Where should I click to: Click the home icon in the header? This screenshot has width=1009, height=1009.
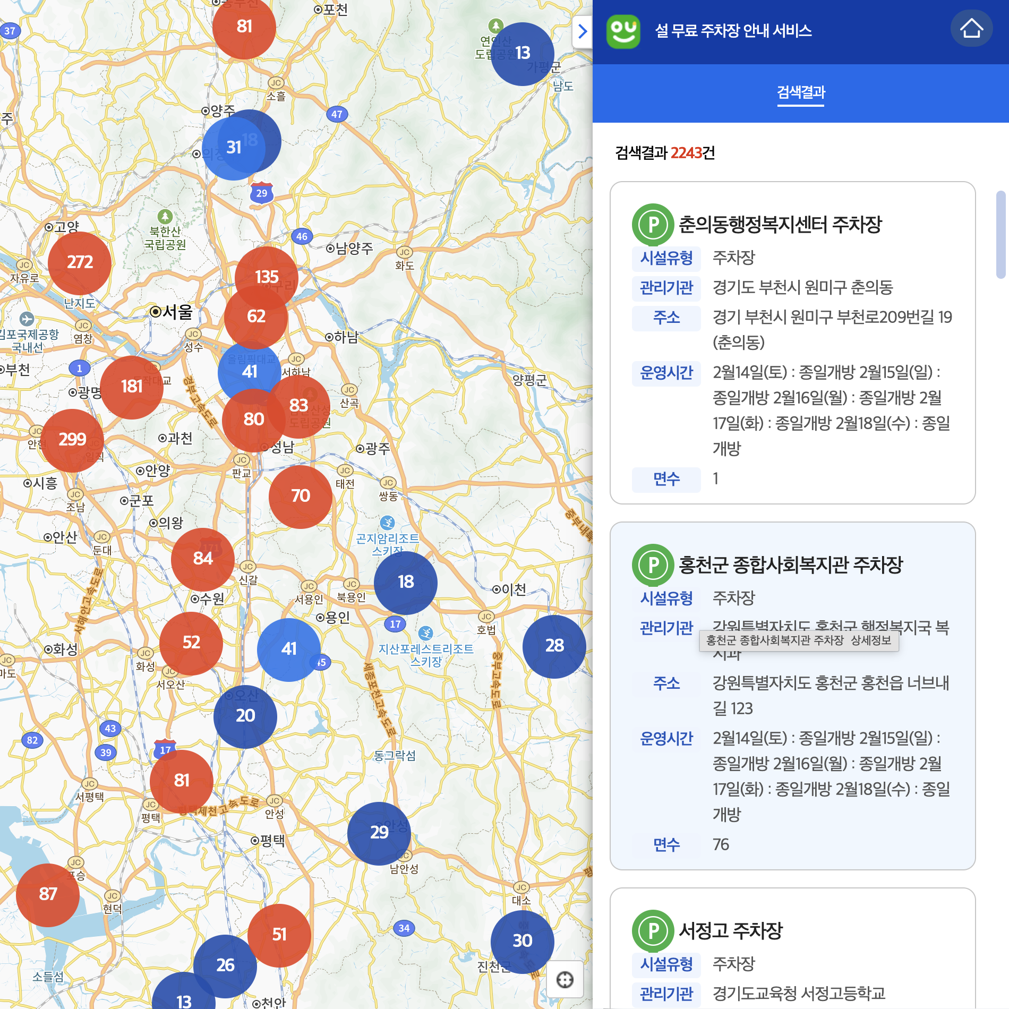972,29
